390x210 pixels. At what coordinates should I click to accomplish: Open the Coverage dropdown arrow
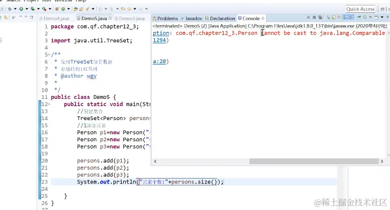point(38,9)
